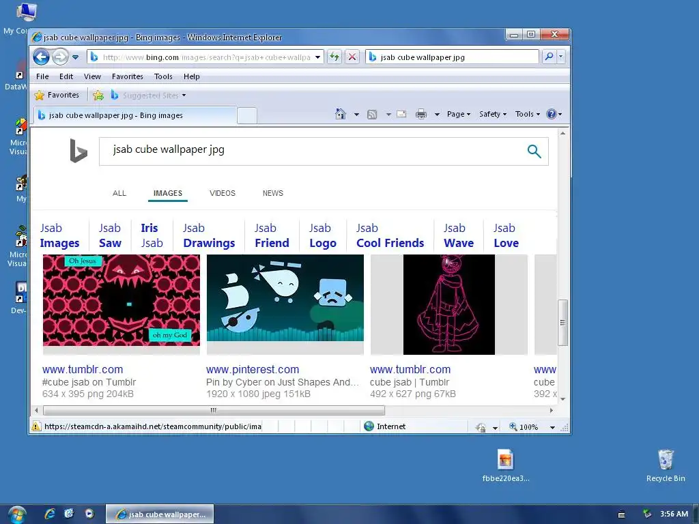
Task: Click Add to Favorites Bar icon
Action: (x=98, y=95)
